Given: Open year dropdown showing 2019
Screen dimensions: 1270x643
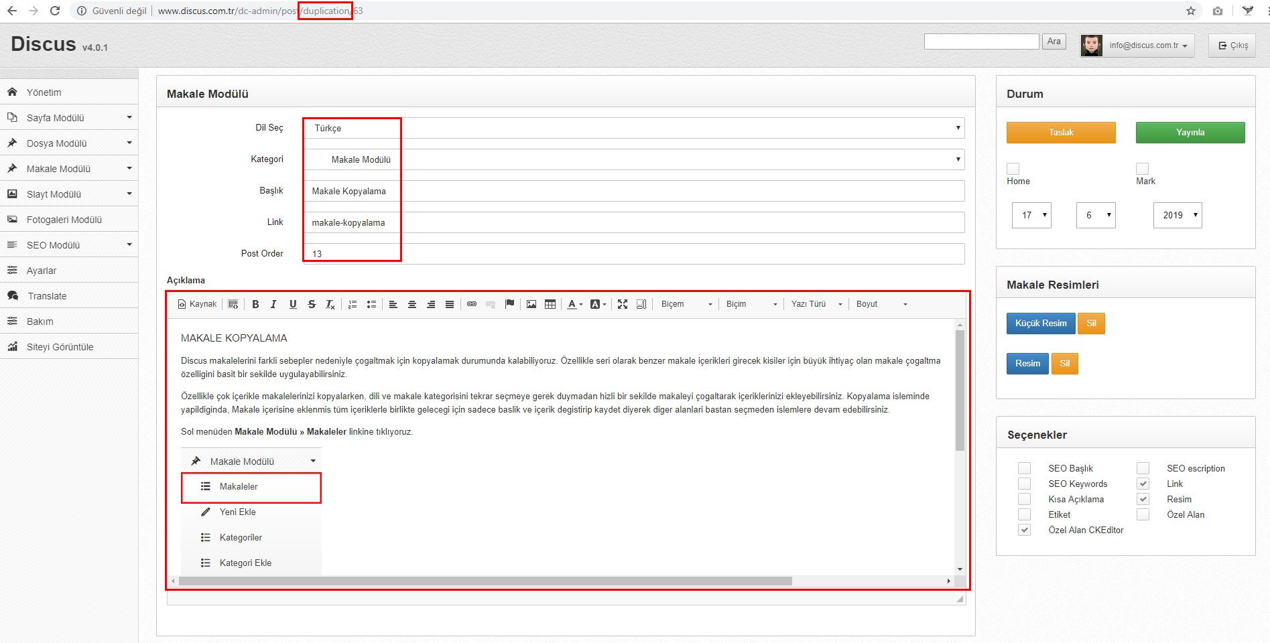Looking at the screenshot, I should [1178, 215].
